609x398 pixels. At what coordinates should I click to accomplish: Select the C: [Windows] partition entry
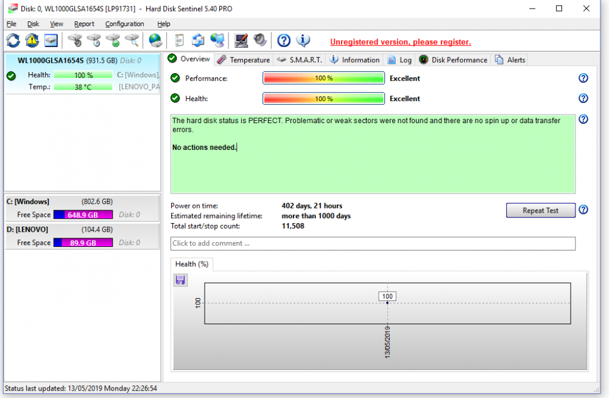tap(82, 208)
